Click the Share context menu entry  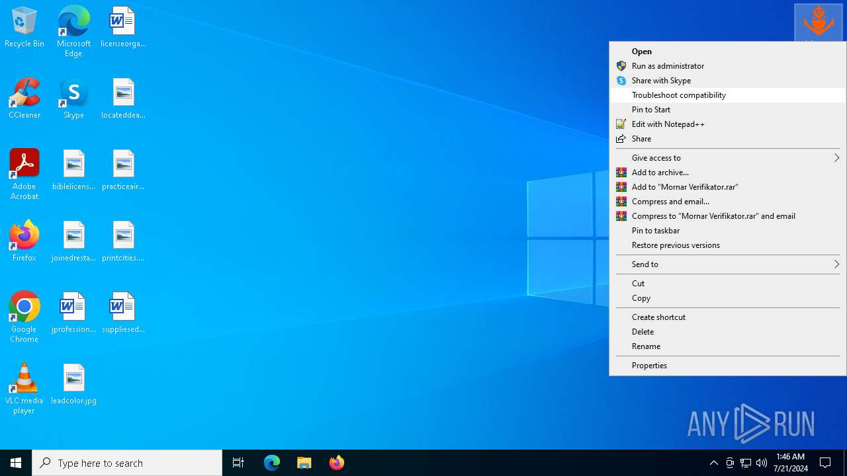[728, 139]
